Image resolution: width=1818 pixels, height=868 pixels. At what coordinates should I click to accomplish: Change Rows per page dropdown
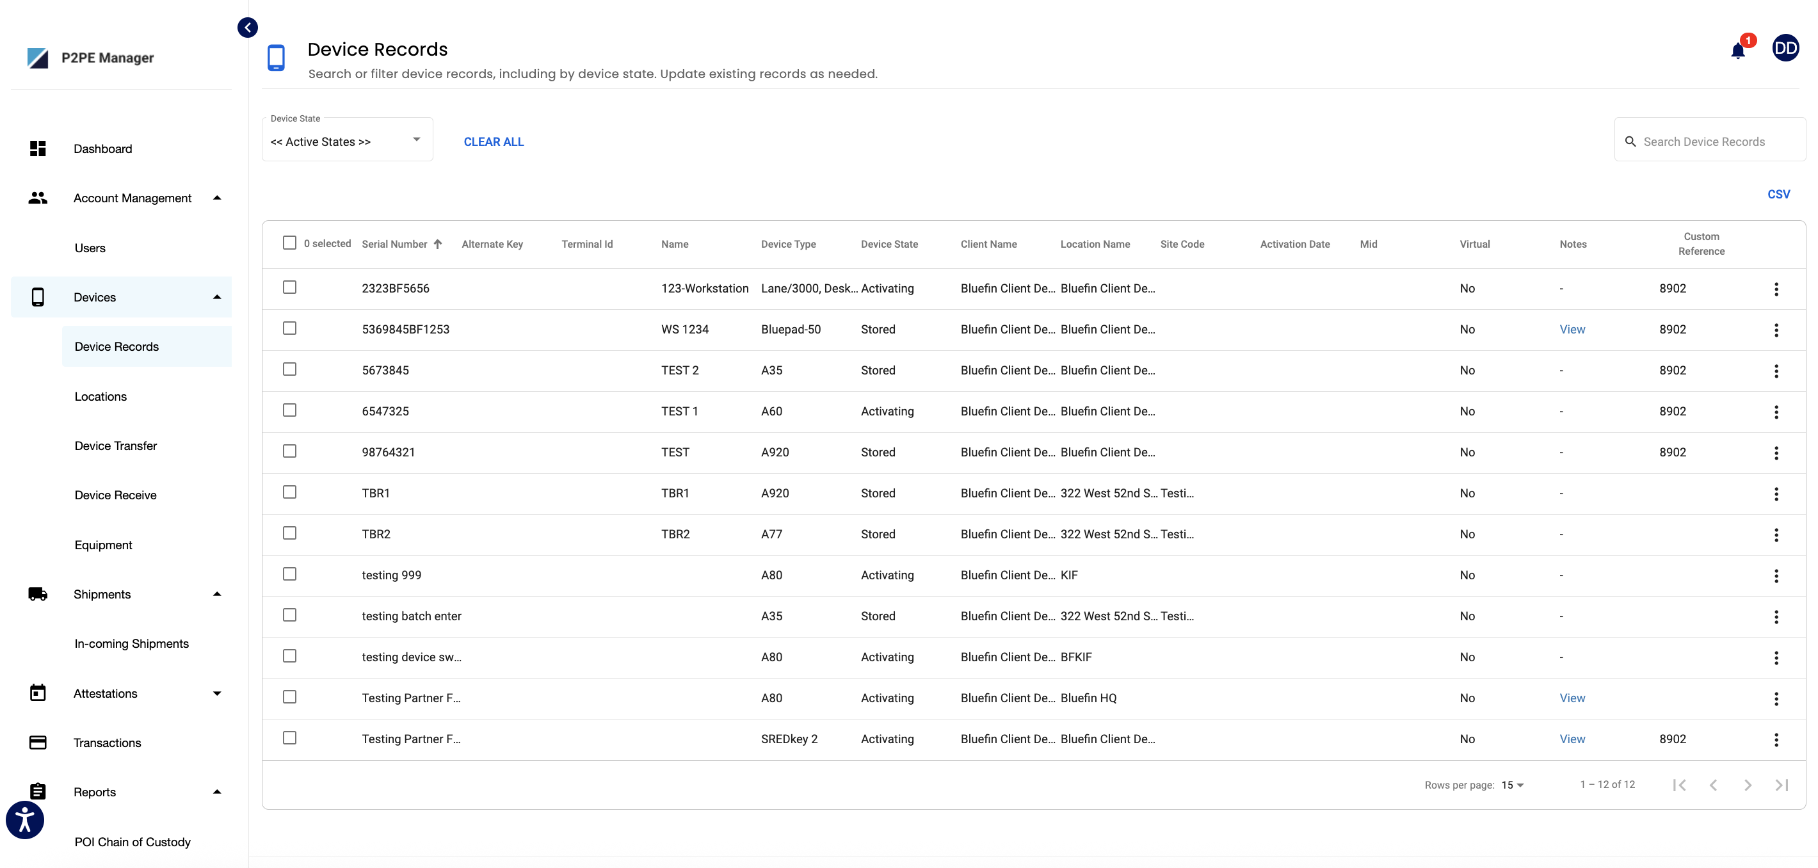click(1513, 785)
